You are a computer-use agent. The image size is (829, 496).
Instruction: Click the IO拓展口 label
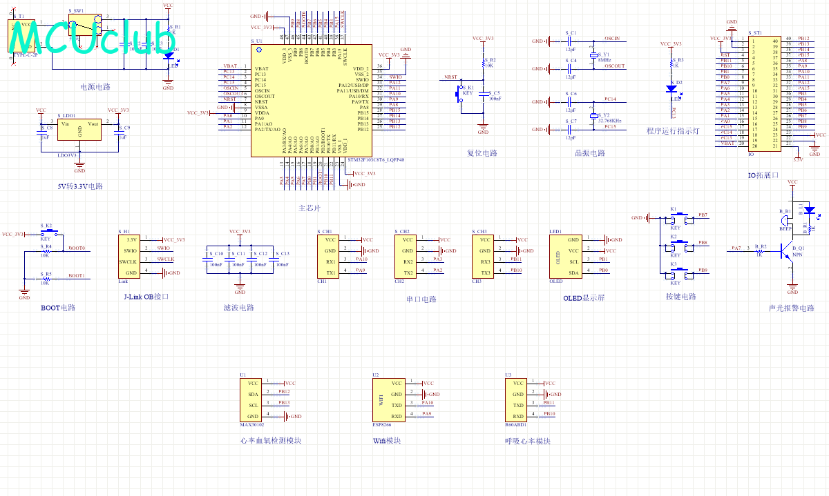[x=763, y=175]
